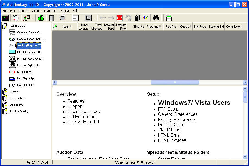249x166 pixels.
Task: Open the Action menu
Action: pyautogui.click(x=36, y=11)
